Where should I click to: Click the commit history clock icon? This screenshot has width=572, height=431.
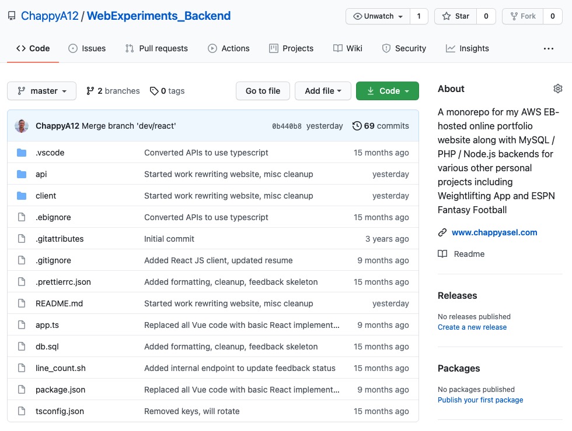(357, 125)
